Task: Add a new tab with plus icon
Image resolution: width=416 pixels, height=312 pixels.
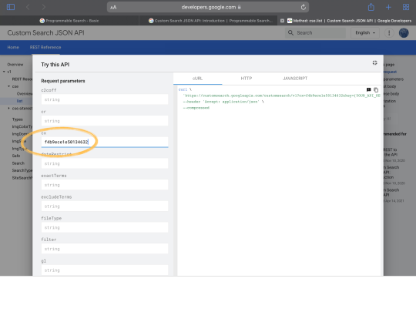Action: point(388,7)
